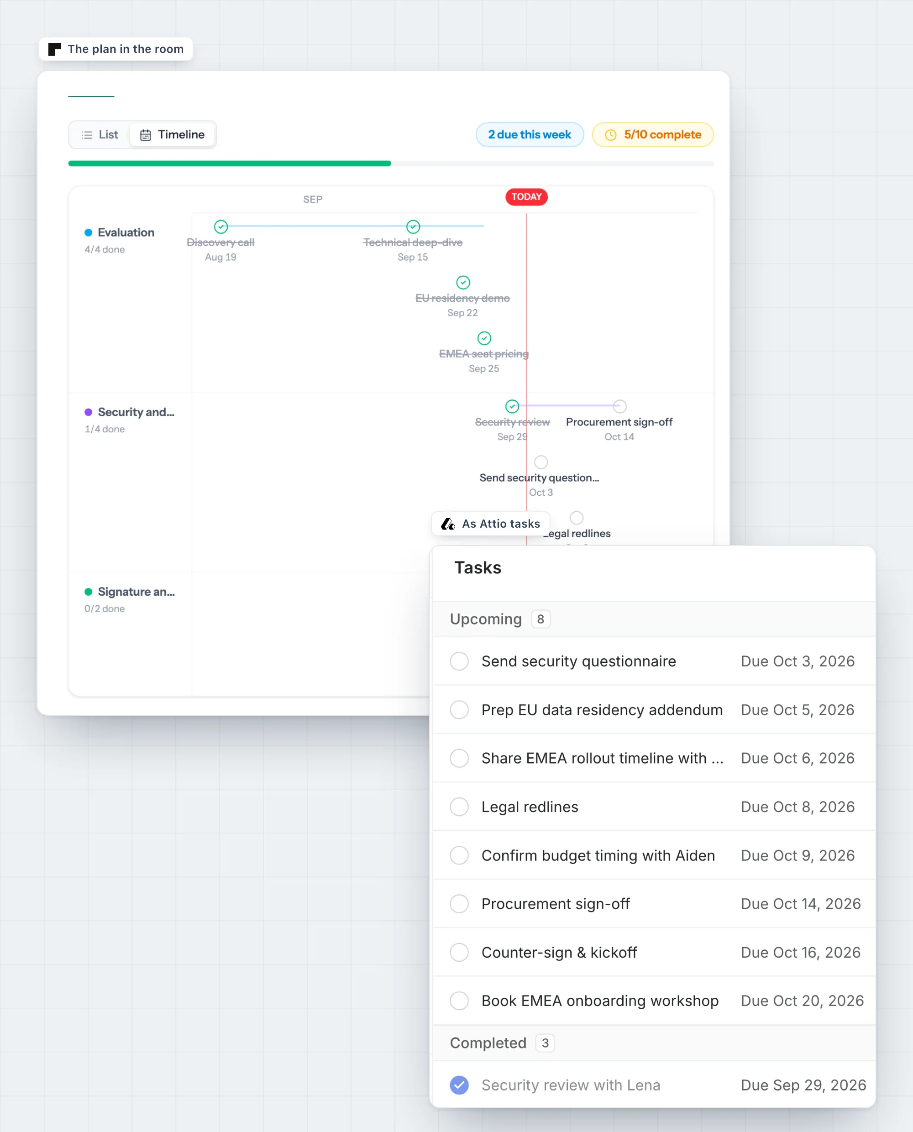Click the 'Technical deep-dive' milestone label
The image size is (913, 1132).
tap(413, 242)
